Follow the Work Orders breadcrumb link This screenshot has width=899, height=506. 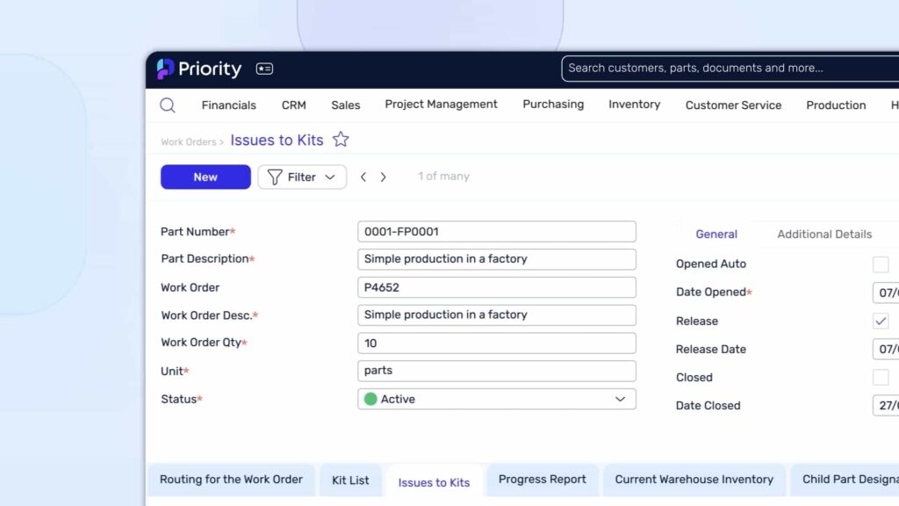tap(188, 141)
